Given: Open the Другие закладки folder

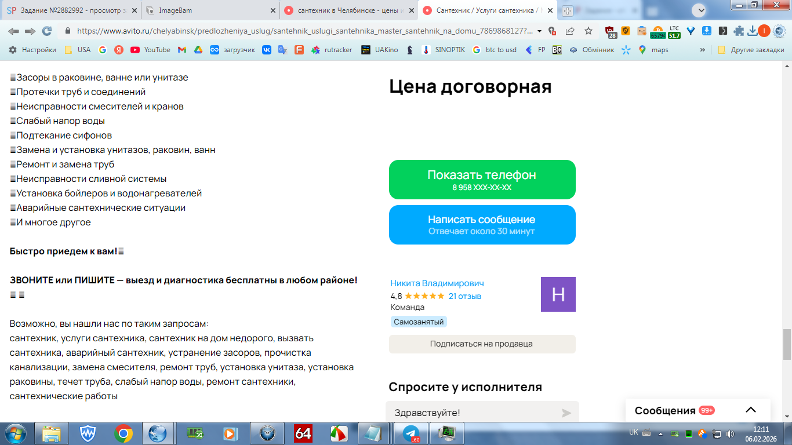Looking at the screenshot, I should (x=751, y=50).
